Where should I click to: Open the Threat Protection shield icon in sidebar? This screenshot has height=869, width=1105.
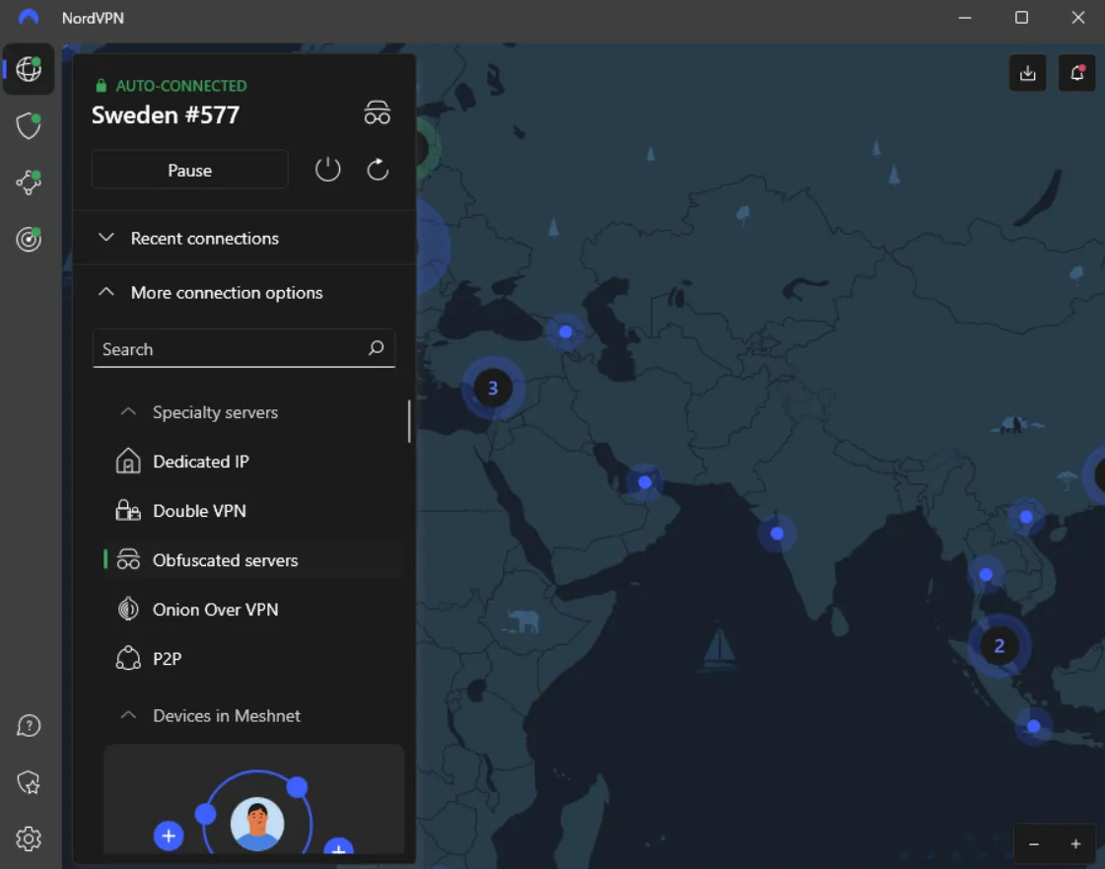click(x=29, y=125)
